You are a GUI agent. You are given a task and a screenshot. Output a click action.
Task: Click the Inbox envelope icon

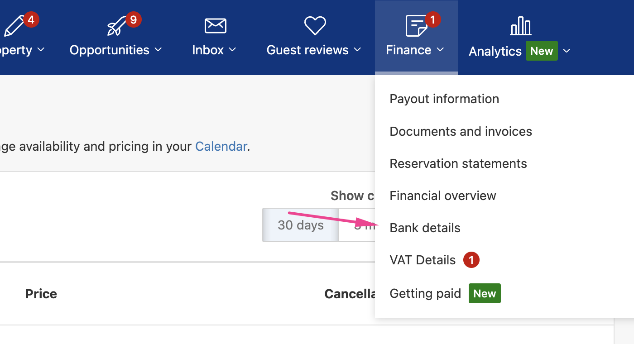pyautogui.click(x=215, y=26)
